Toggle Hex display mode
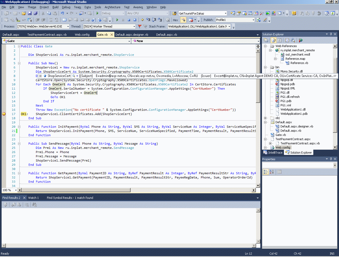339x257 pixels. point(175,20)
